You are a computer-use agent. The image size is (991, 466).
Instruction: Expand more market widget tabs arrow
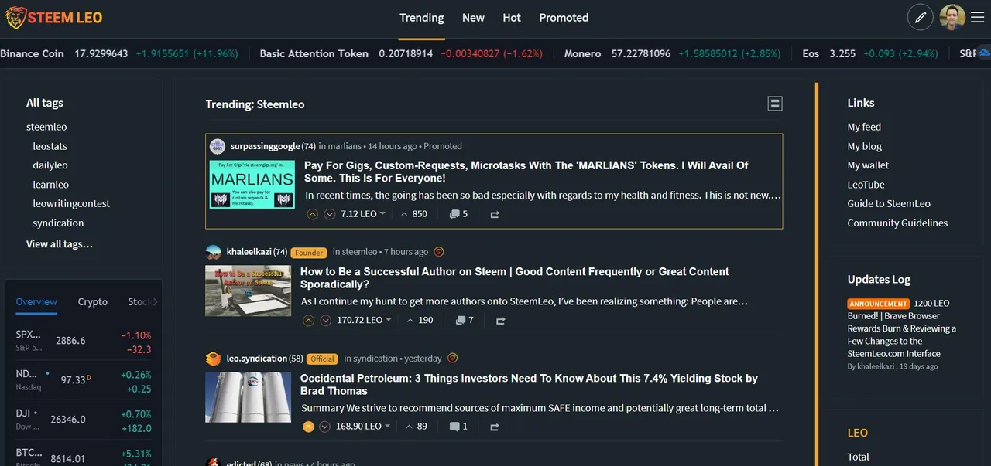[155, 302]
